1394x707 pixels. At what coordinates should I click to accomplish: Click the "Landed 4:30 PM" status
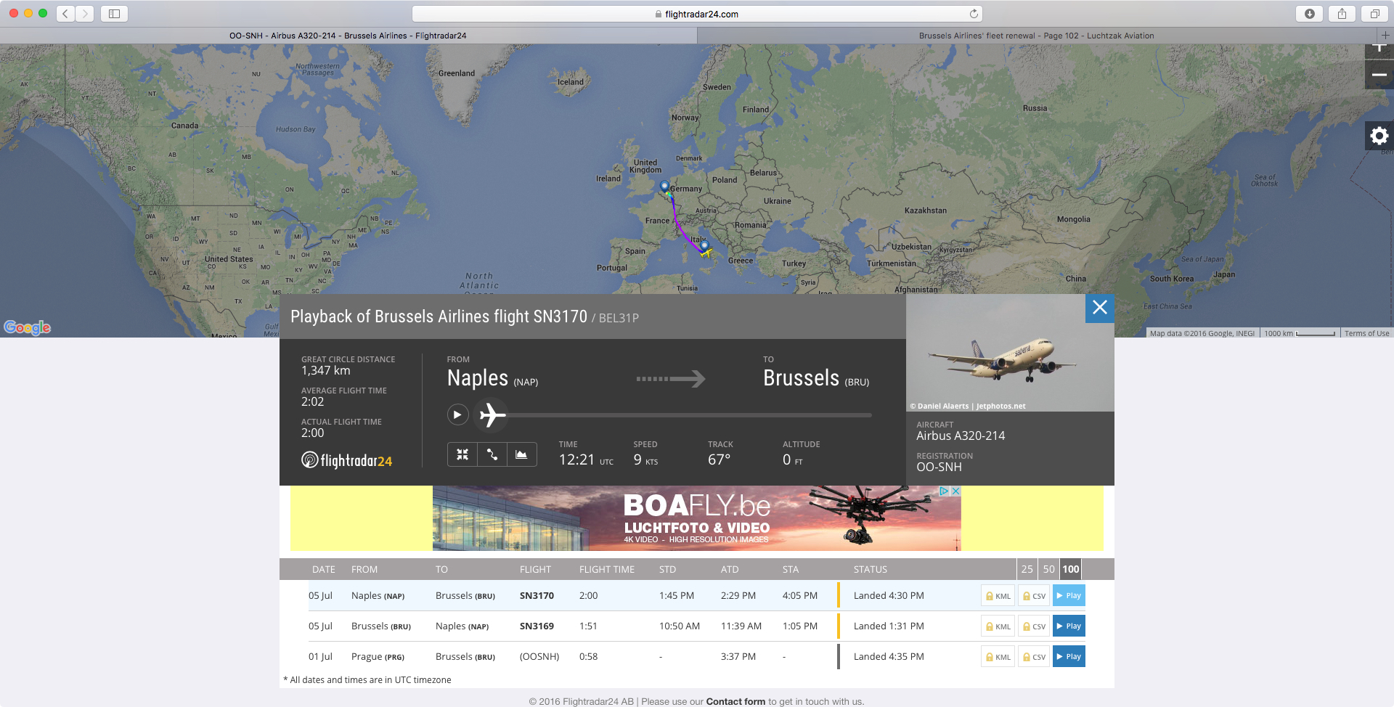(x=889, y=596)
